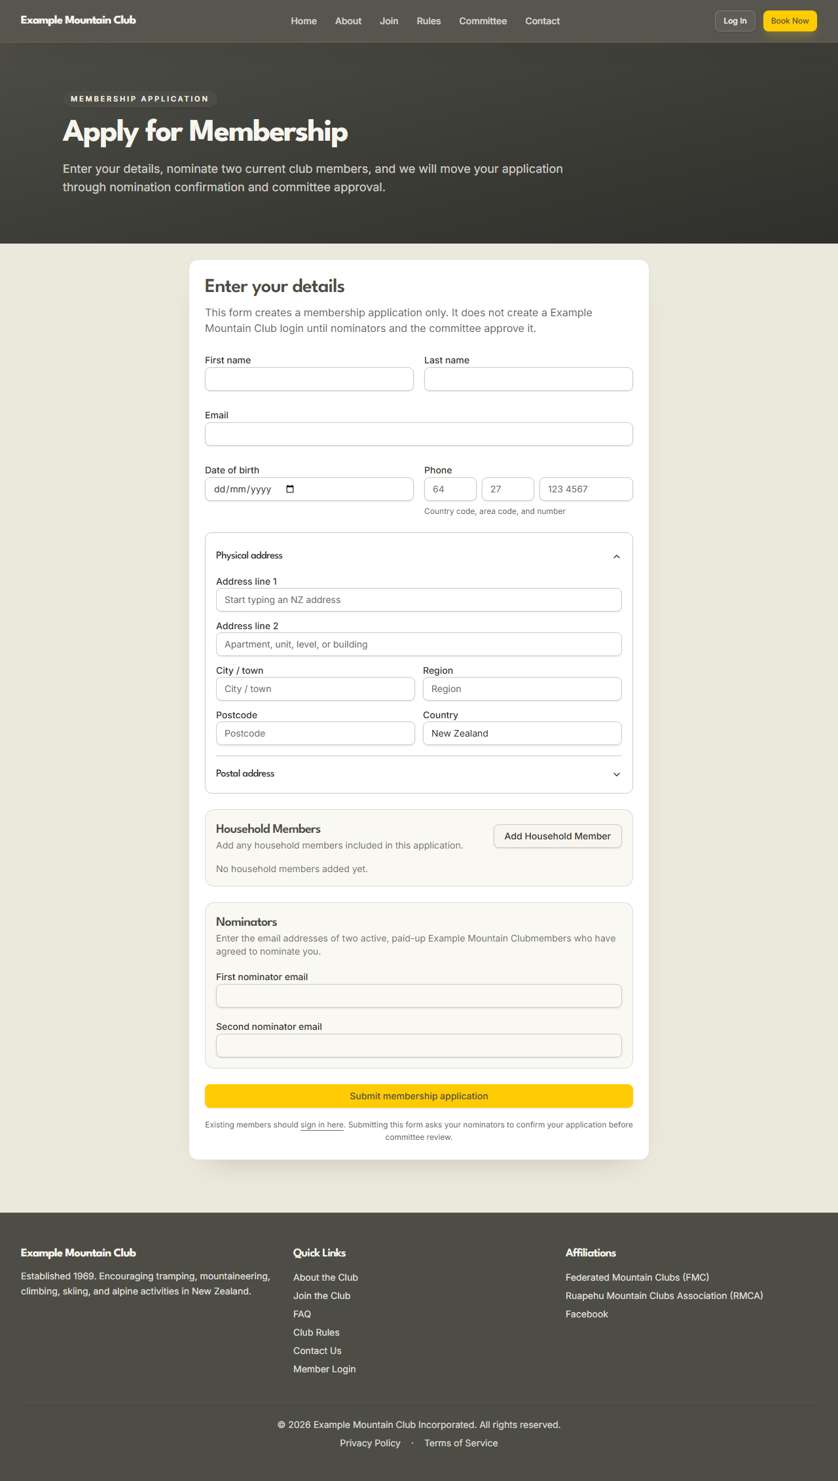Image resolution: width=838 pixels, height=1481 pixels.
Task: Open the Facebook affiliation link
Action: pos(587,1314)
